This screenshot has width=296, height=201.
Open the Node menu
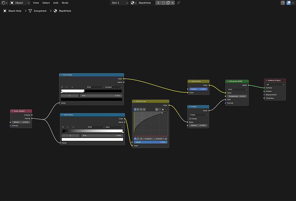(65, 3)
